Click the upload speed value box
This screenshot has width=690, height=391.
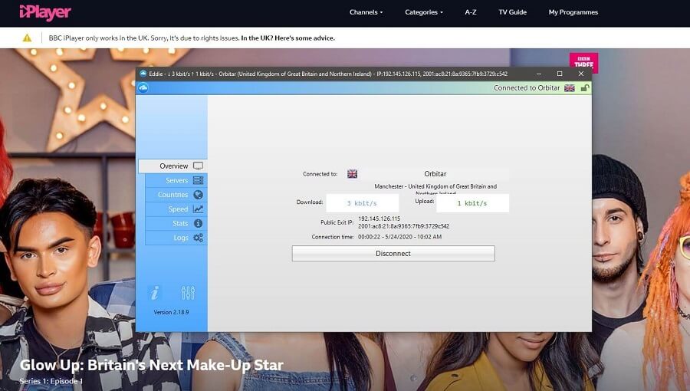pos(472,203)
